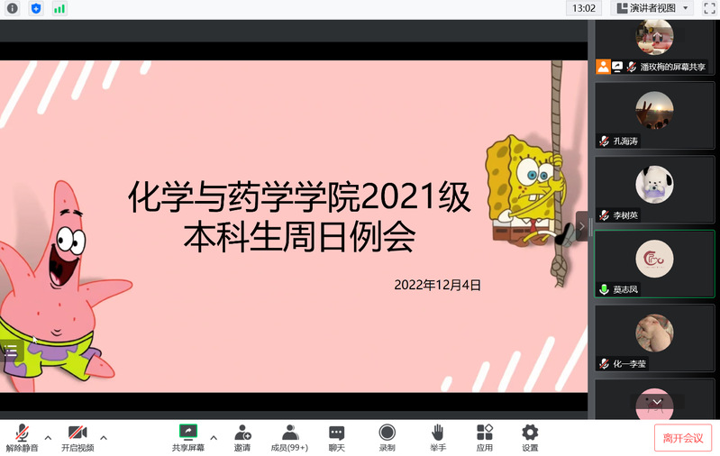This screenshot has height=456, width=720.
Task: Click the muted mic icon beside 化一李莹
Action: (x=605, y=364)
